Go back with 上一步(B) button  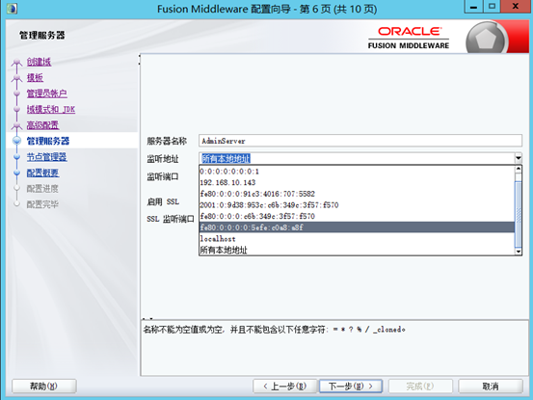[x=285, y=387]
